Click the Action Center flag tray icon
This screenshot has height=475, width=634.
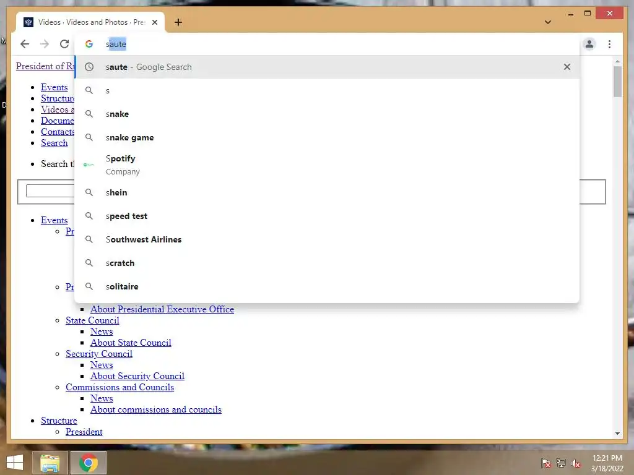[x=546, y=463]
